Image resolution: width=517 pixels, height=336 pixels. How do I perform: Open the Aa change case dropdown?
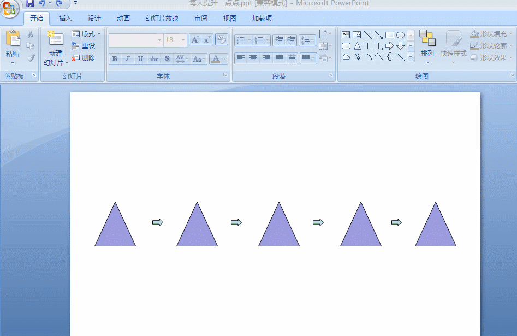199,59
